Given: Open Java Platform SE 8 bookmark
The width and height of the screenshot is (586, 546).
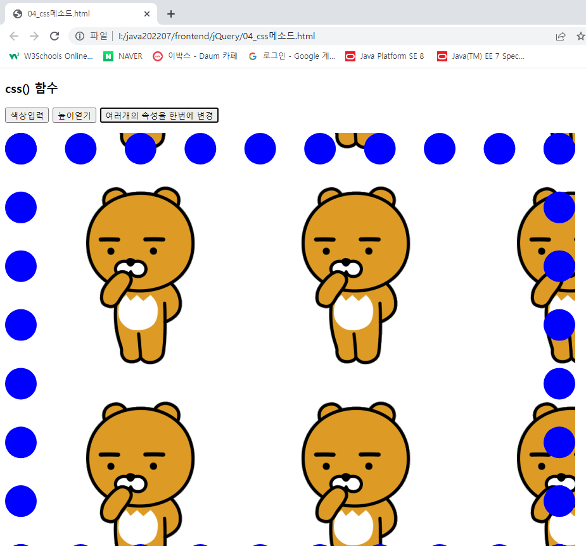Looking at the screenshot, I should point(385,56).
